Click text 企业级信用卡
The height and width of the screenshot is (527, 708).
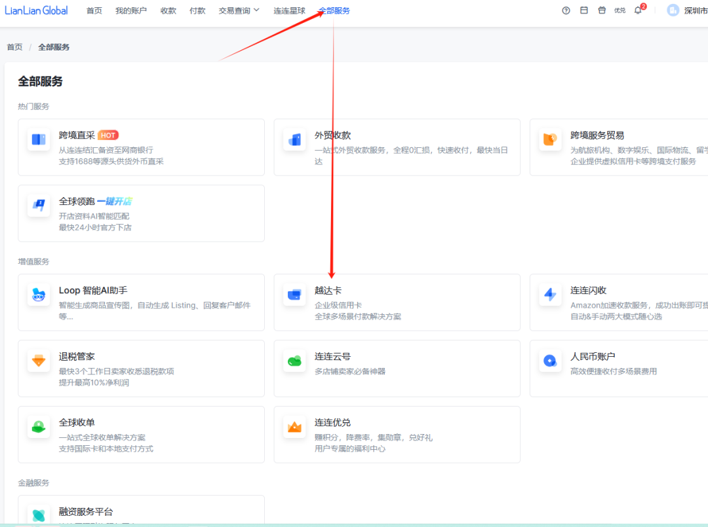pos(338,305)
